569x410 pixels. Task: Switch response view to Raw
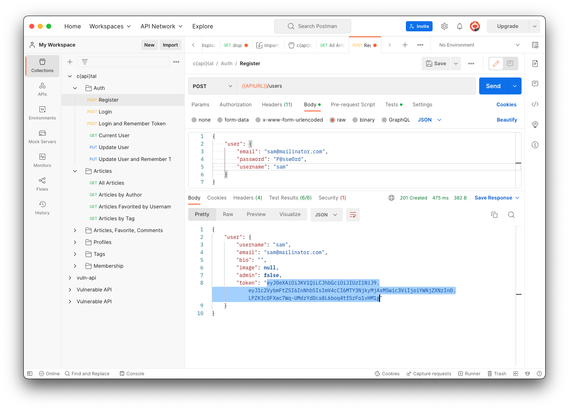[x=228, y=214]
